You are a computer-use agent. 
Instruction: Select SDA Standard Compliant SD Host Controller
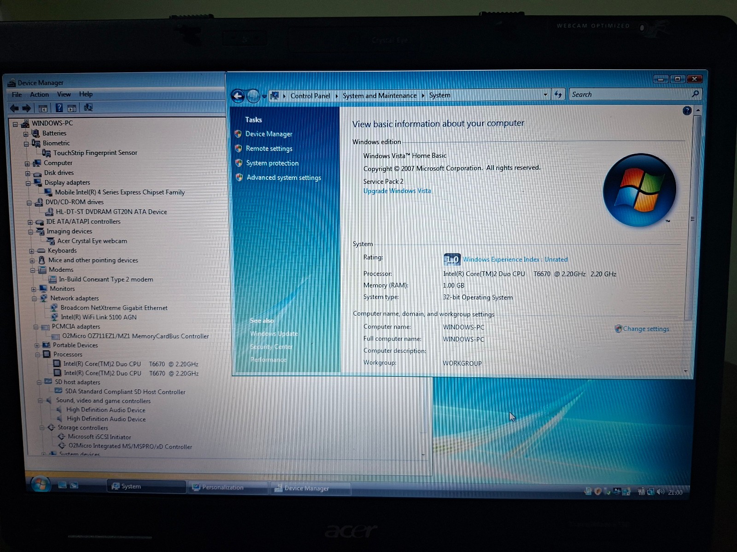coord(125,392)
